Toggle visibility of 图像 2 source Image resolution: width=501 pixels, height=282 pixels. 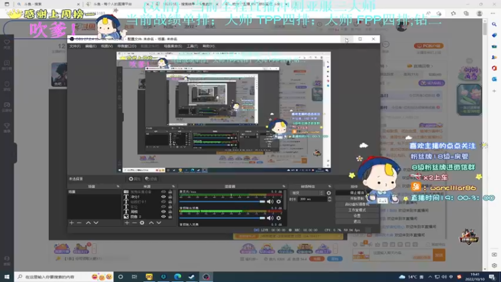point(163,217)
